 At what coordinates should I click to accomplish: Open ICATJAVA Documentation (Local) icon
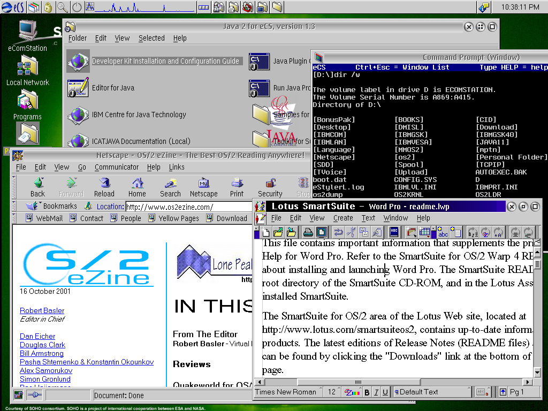[x=78, y=141]
